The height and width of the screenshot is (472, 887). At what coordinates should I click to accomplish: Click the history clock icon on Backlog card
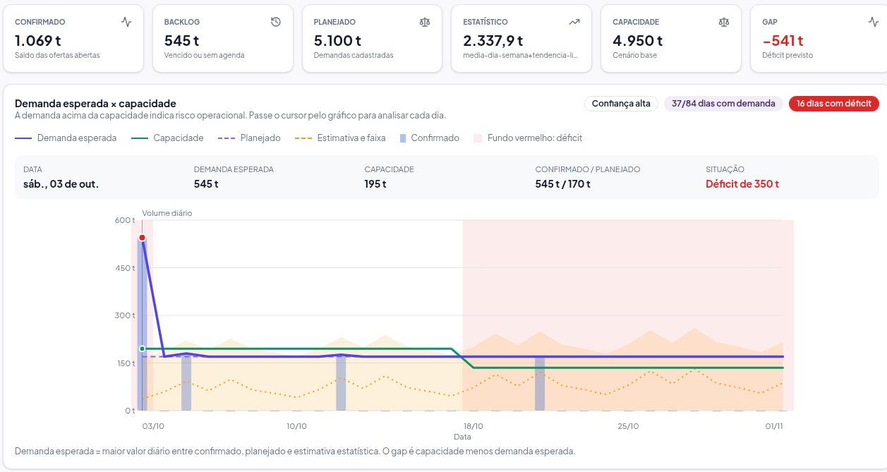(x=275, y=22)
